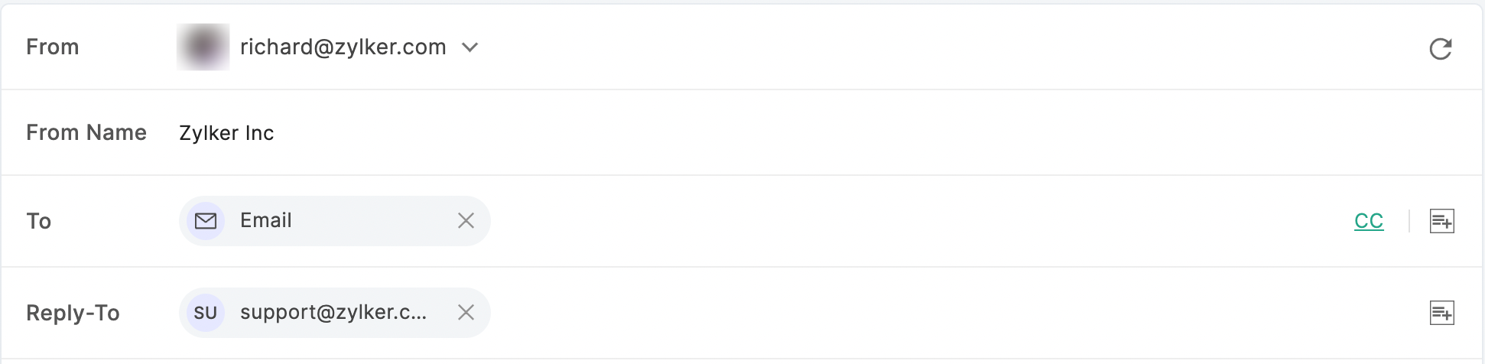Click the To label
The width and height of the screenshot is (1485, 364).
39,221
